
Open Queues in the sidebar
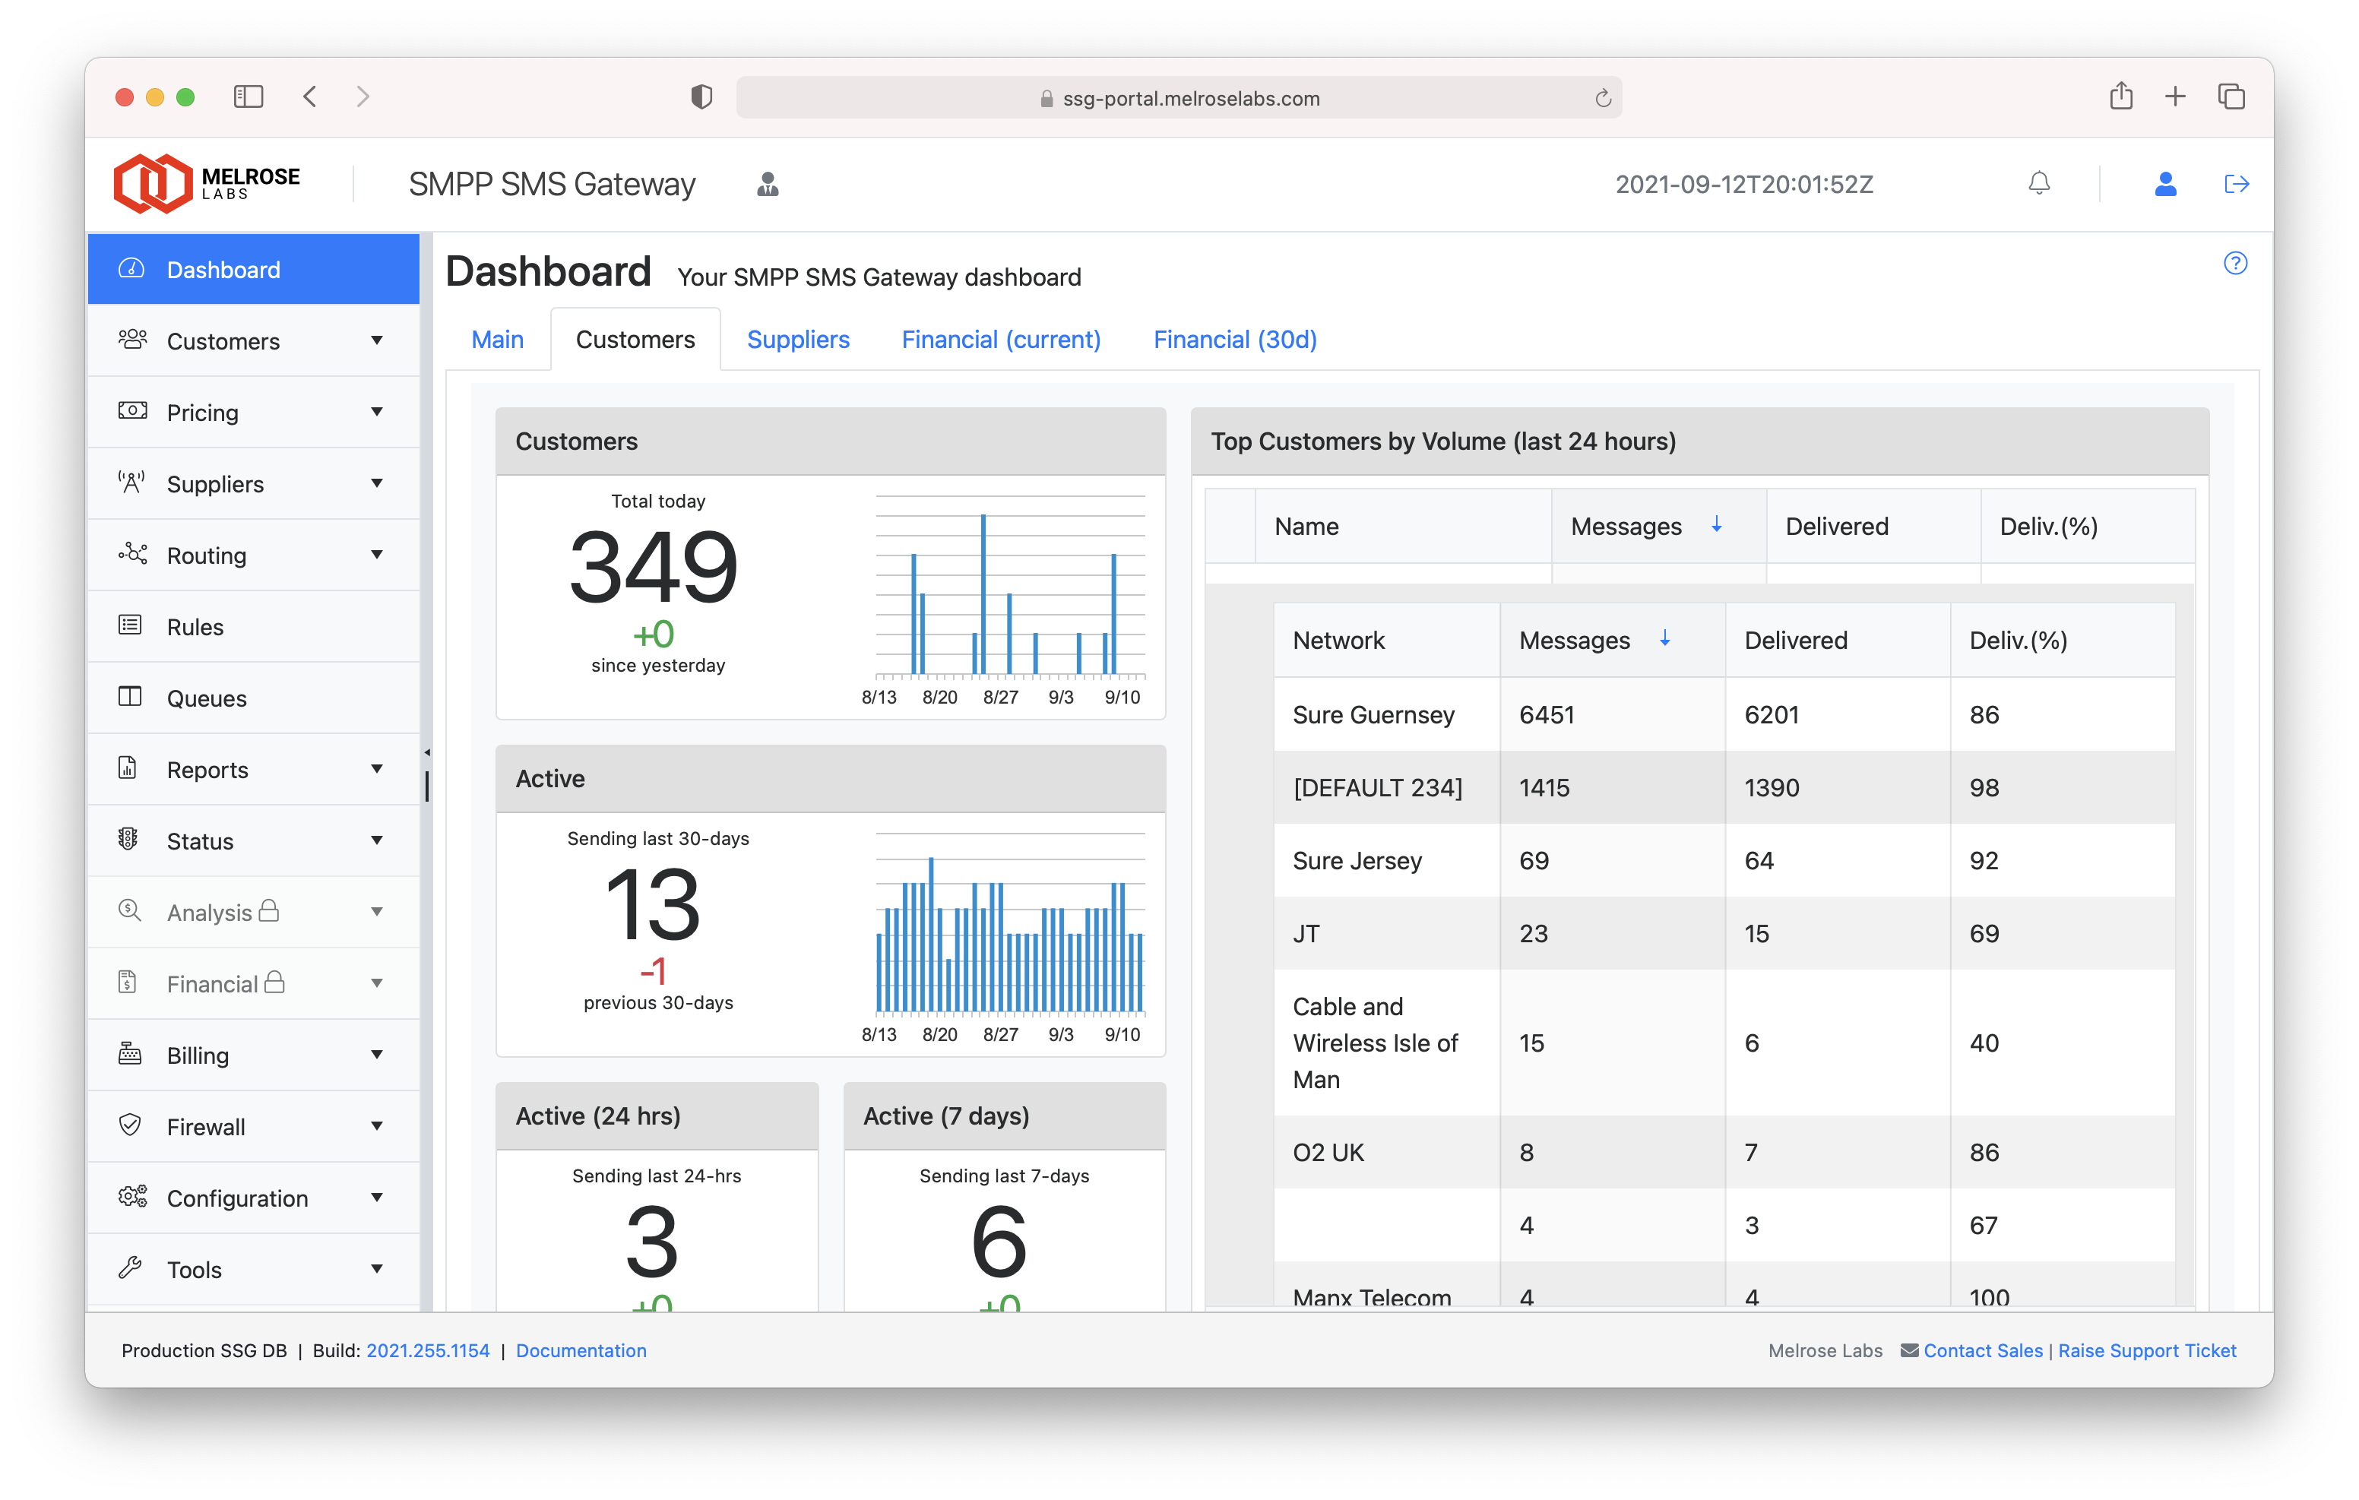[x=206, y=698]
